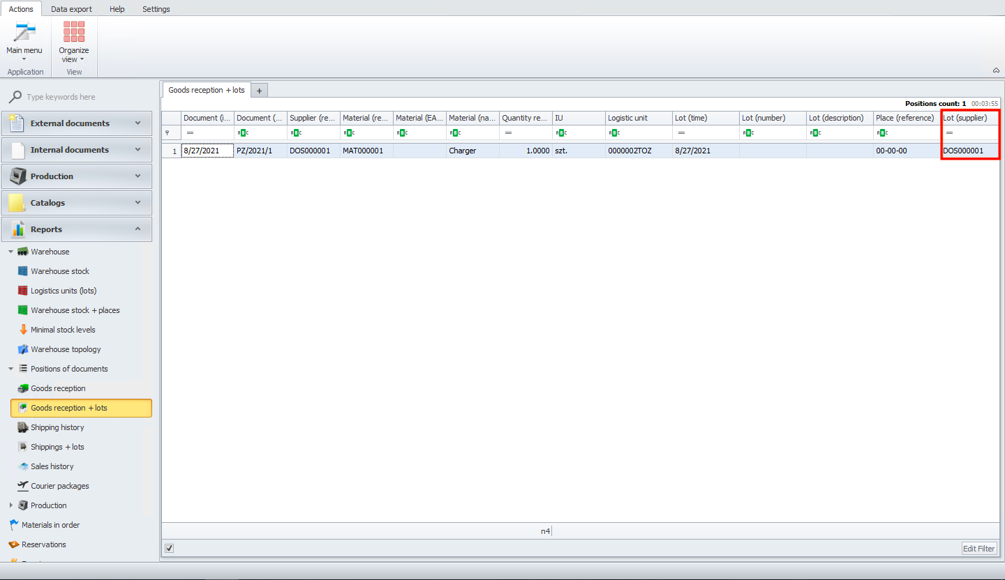
Task: Open the Settings ribbon tab
Action: (x=156, y=9)
